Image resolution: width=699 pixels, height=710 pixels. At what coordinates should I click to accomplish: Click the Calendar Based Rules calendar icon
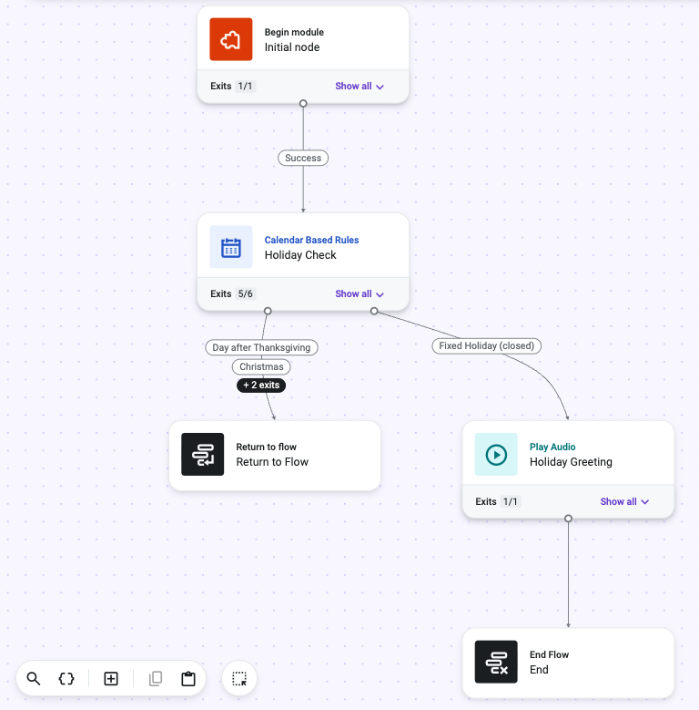tap(230, 247)
